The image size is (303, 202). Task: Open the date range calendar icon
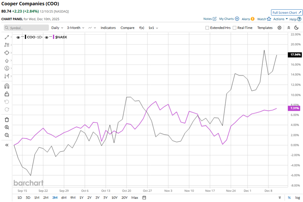tap(144, 197)
